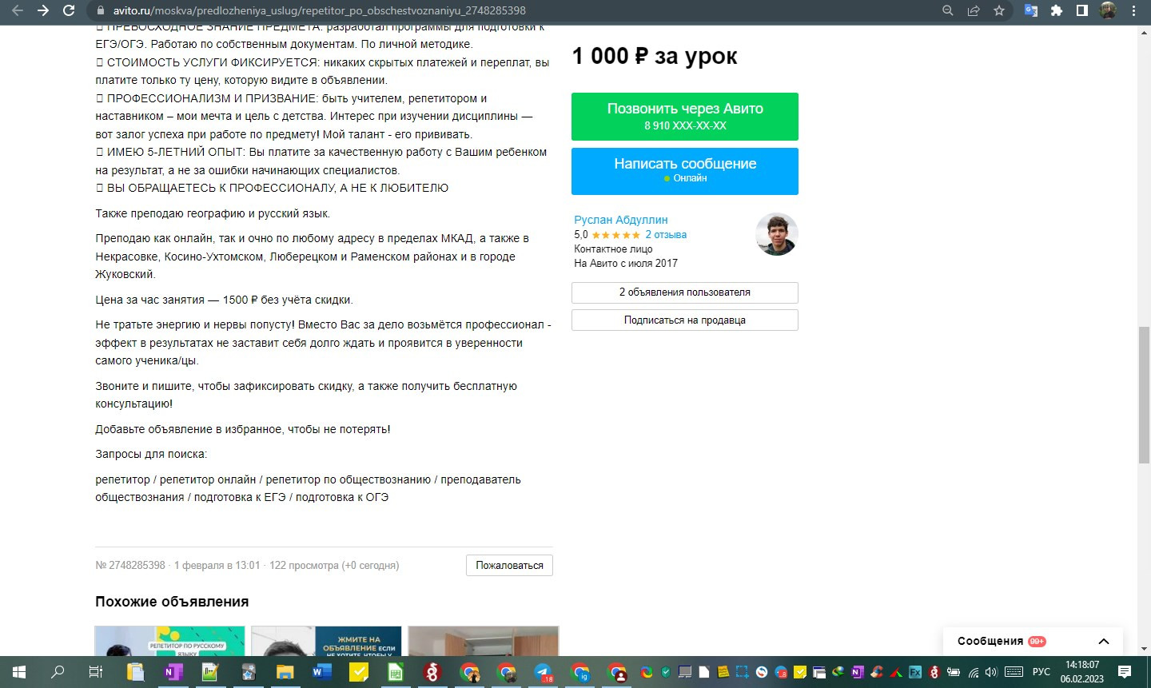Click the page vertical scrollbar thumb

[1144, 395]
